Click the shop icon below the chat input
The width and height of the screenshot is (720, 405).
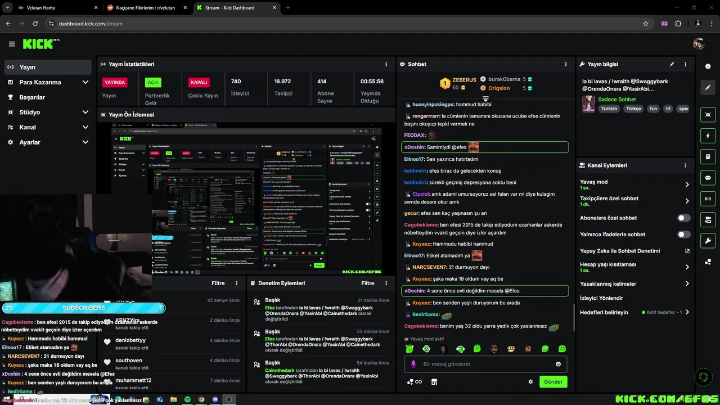coord(434,382)
